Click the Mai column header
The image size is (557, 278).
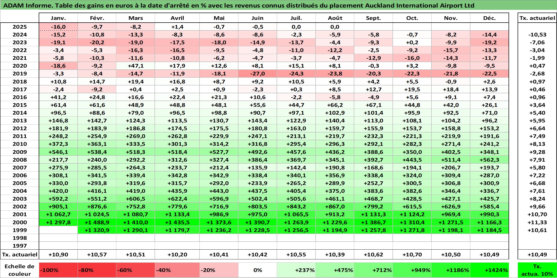[219, 18]
